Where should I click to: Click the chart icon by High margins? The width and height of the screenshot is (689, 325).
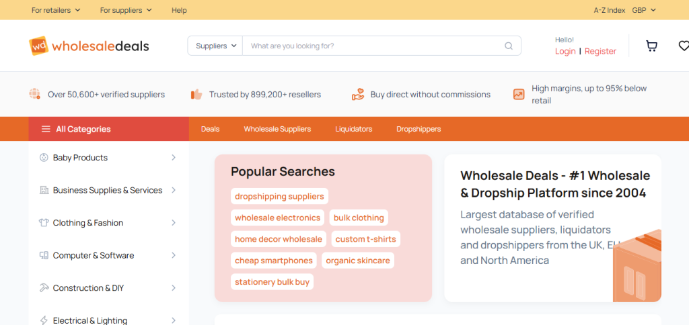click(519, 94)
